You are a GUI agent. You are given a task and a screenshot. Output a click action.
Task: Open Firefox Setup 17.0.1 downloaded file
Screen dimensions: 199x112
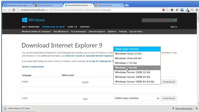click(x=17, y=108)
